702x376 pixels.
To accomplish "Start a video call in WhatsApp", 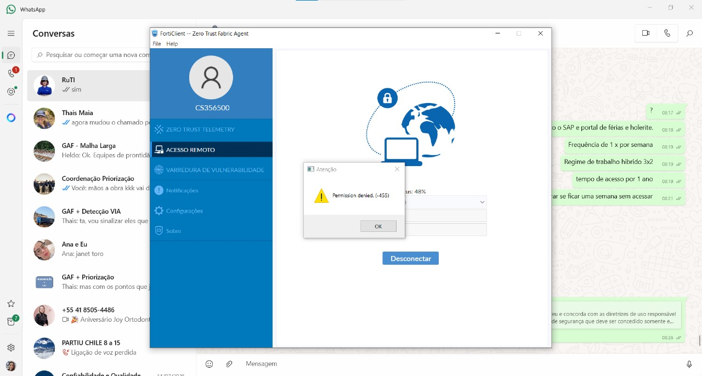I will click(x=646, y=33).
